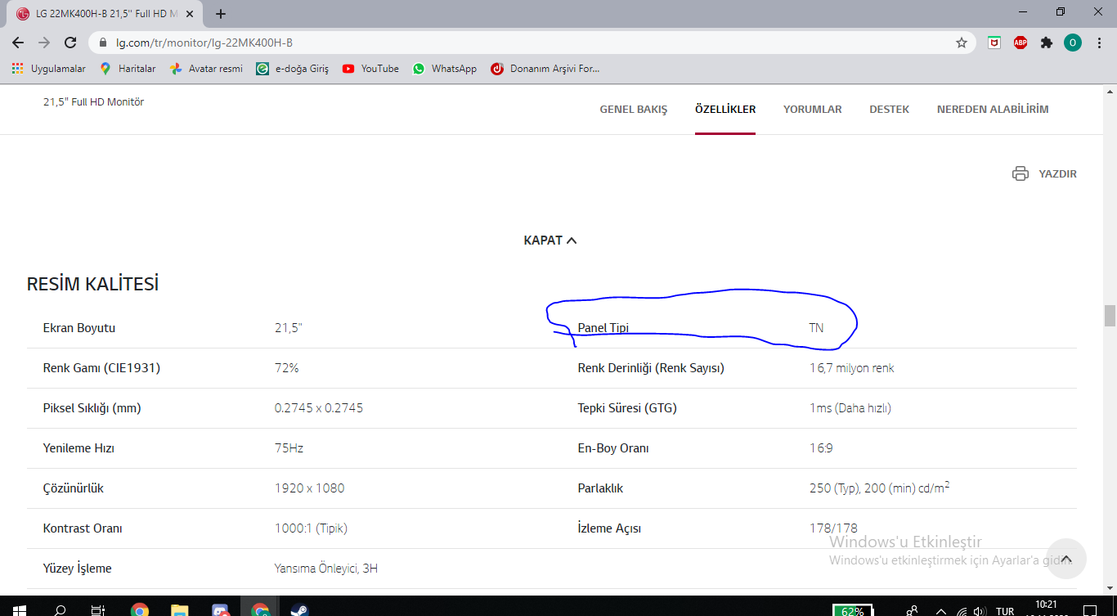The height and width of the screenshot is (616, 1117).
Task: Click the refresh rate value 75Hz
Action: coord(289,448)
